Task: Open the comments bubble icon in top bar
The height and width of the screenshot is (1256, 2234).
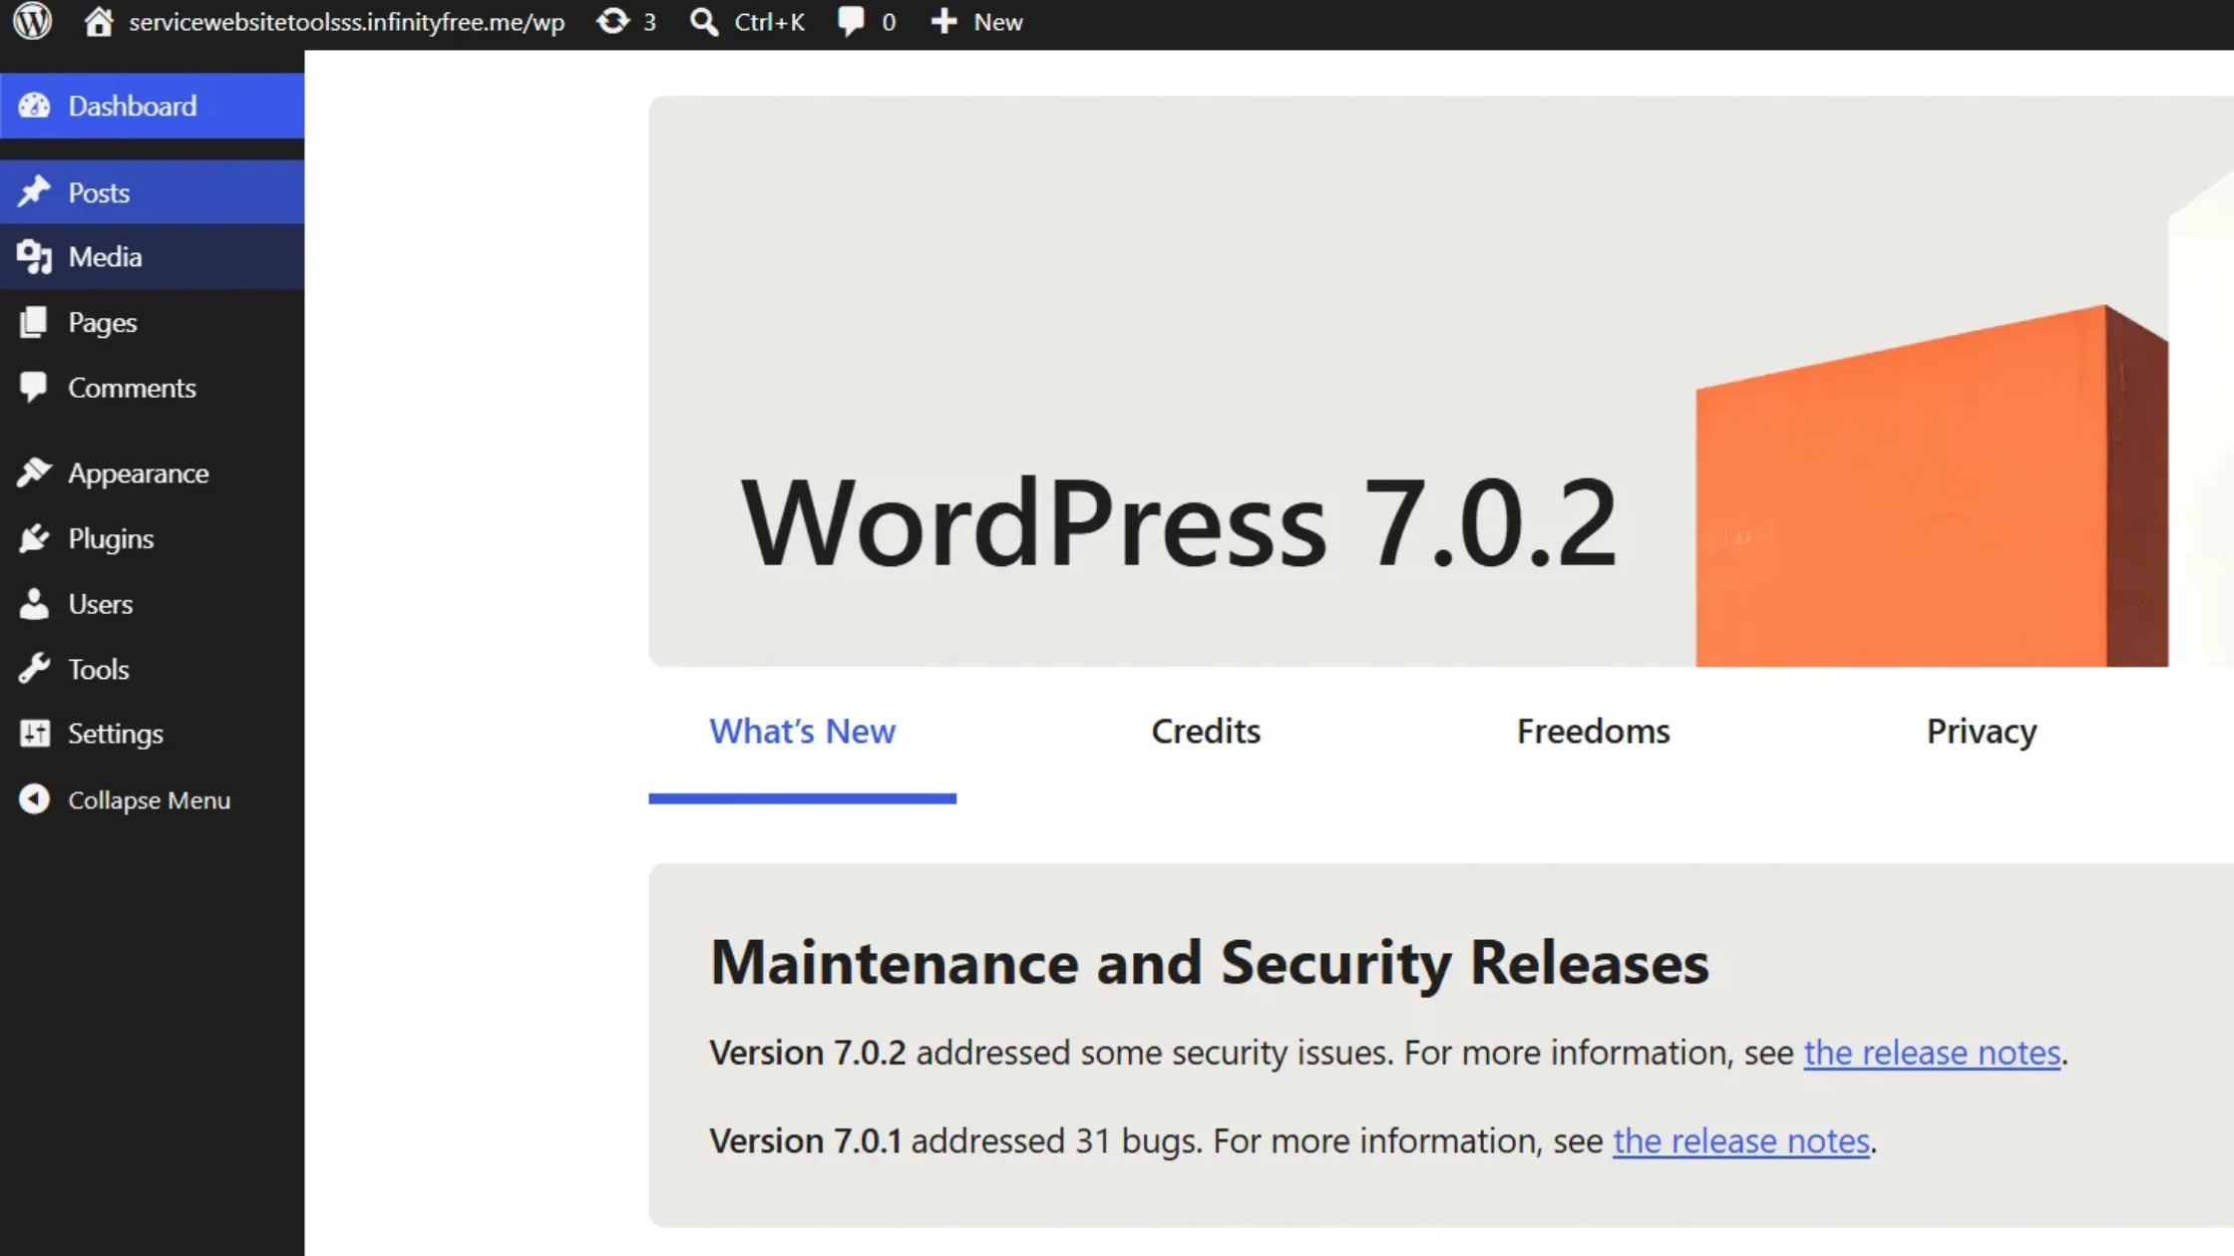Action: point(851,22)
